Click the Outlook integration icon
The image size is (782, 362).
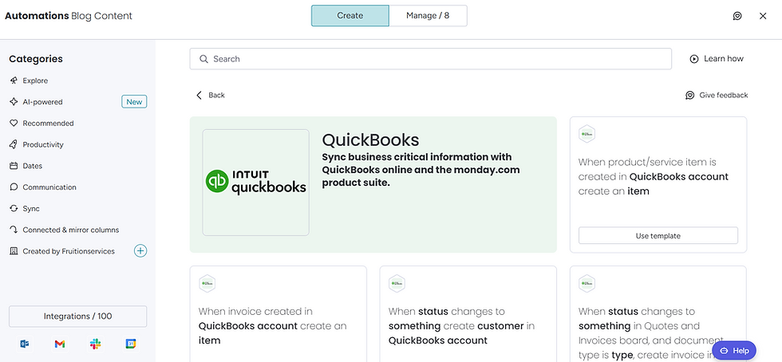[24, 344]
